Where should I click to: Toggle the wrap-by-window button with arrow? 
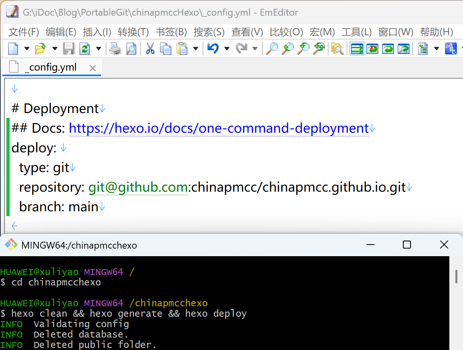pos(388,49)
